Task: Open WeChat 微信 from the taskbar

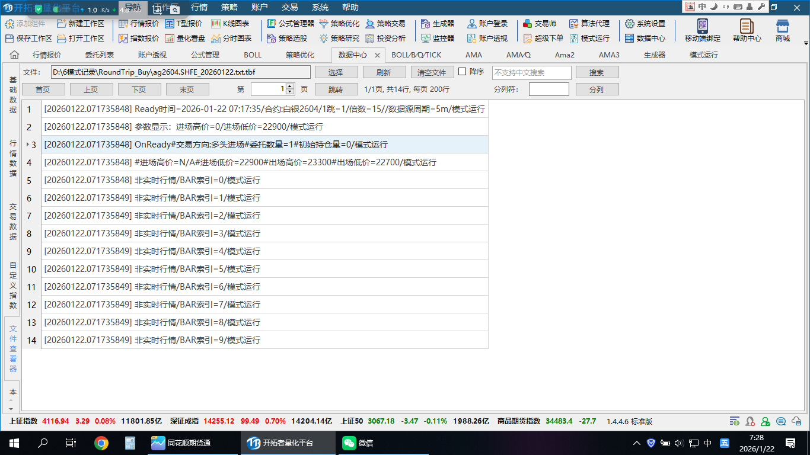Action: tap(358, 443)
